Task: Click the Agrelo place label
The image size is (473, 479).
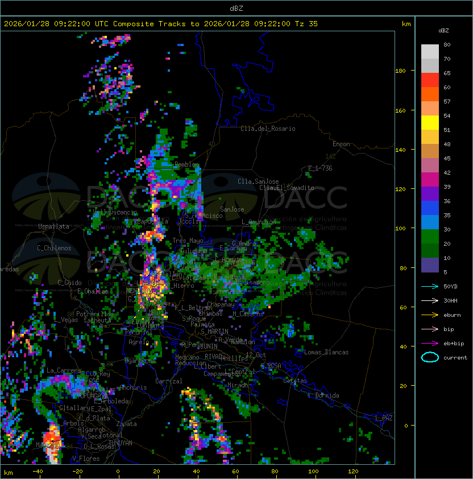Action: point(139,342)
